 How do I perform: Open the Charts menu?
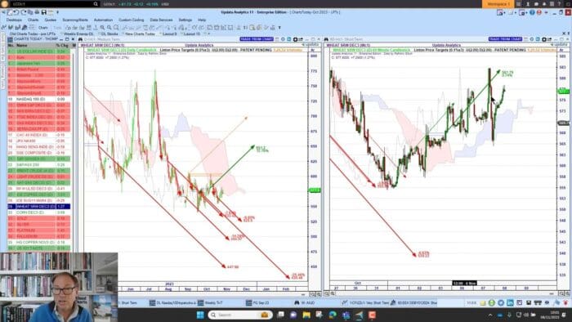(x=34, y=20)
